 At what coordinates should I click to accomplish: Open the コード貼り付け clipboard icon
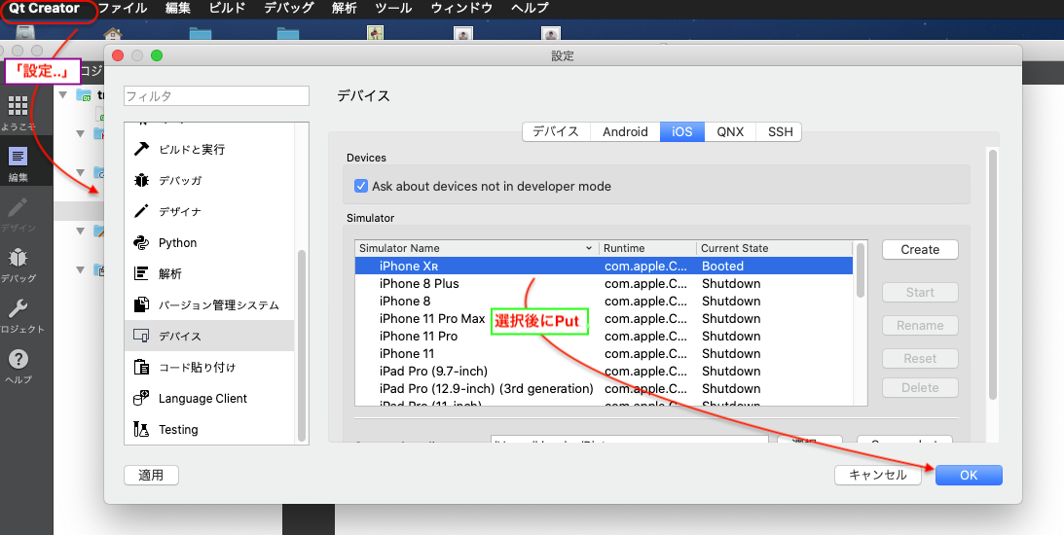141,367
